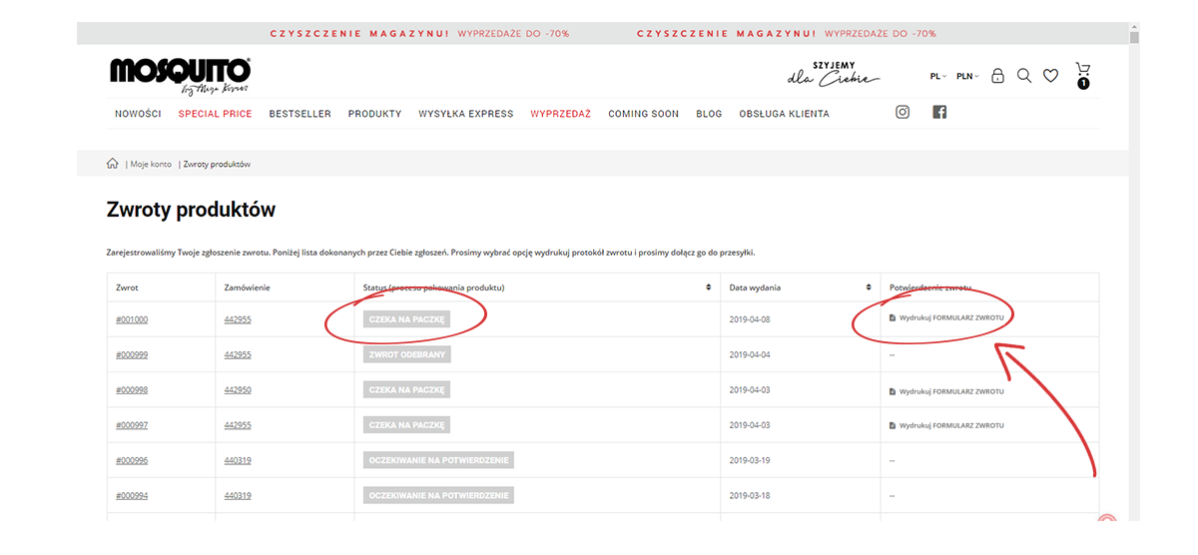Screen dimensions: 1198x555
Task: Open search with magnifier icon
Action: pos(1023,76)
